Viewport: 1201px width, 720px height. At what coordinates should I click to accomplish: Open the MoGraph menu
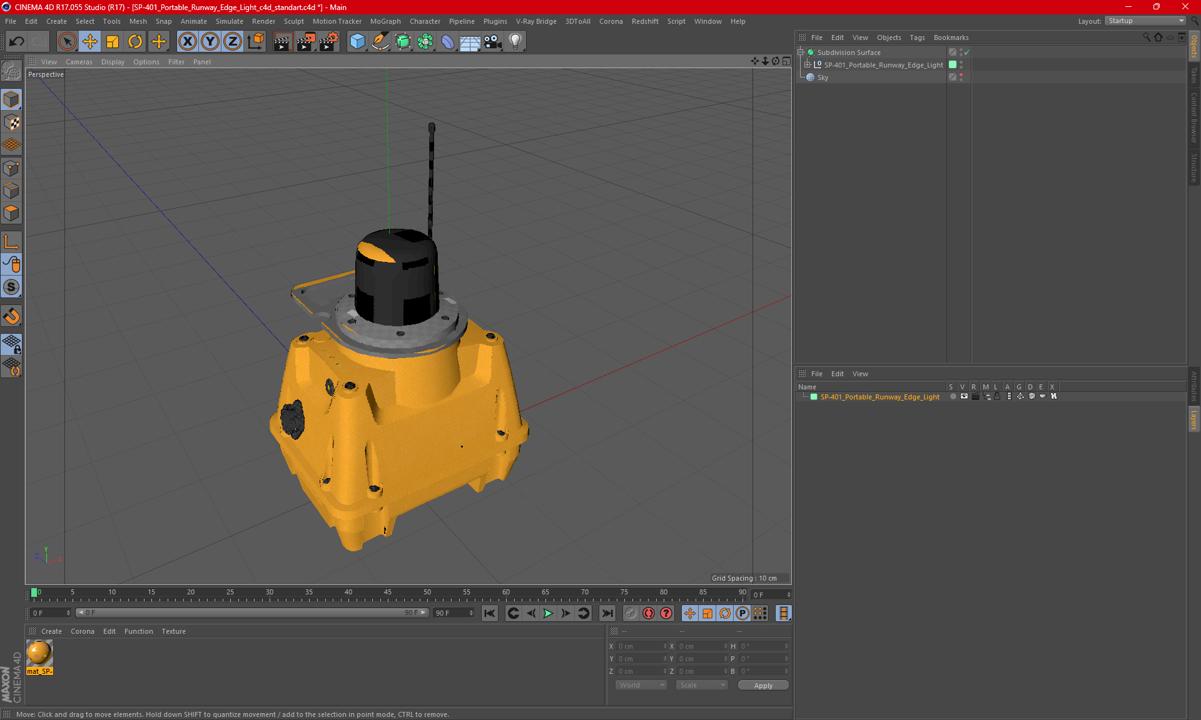pyautogui.click(x=385, y=21)
